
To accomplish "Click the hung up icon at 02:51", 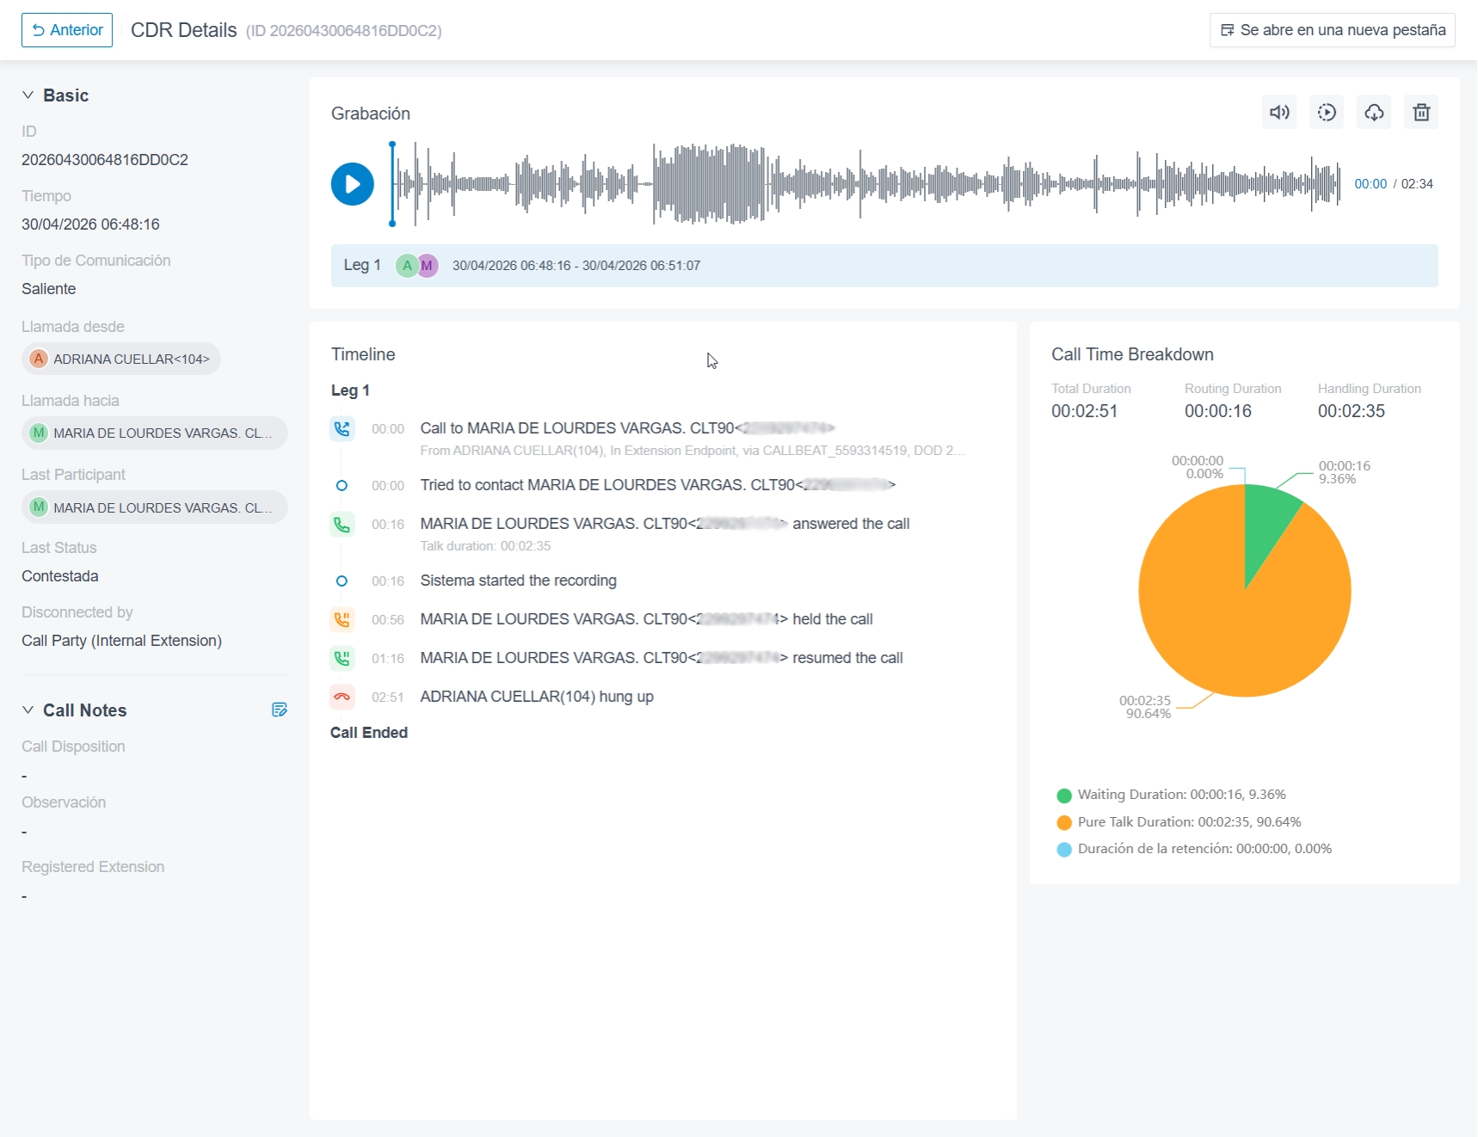I will 342,697.
